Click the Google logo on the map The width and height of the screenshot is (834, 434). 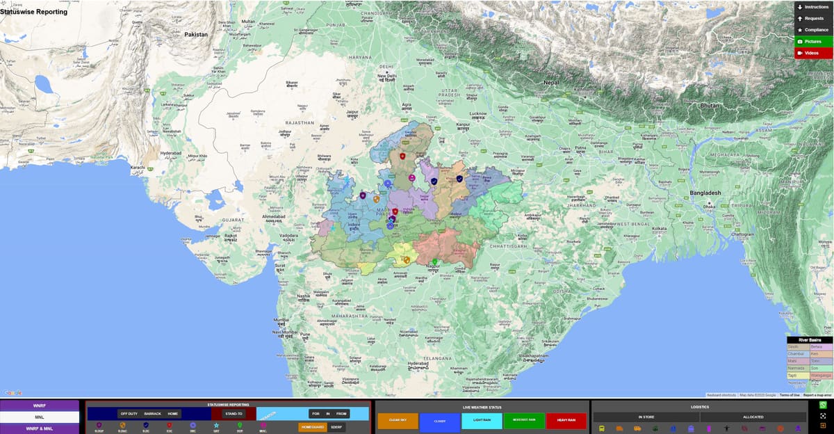(13, 393)
